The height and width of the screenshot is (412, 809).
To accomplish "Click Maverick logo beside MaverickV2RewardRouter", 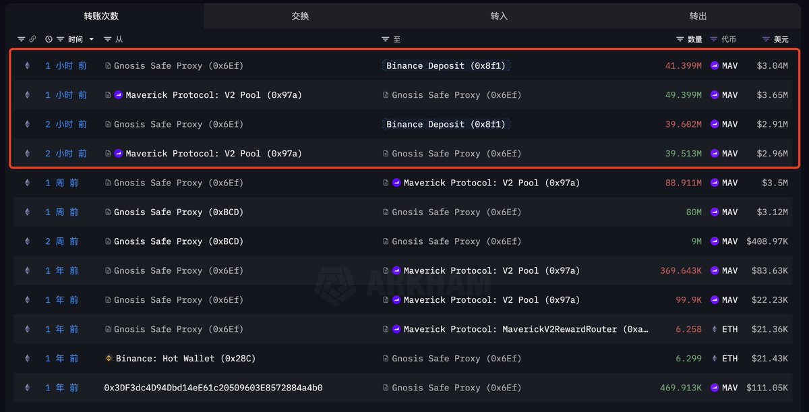I will (396, 329).
